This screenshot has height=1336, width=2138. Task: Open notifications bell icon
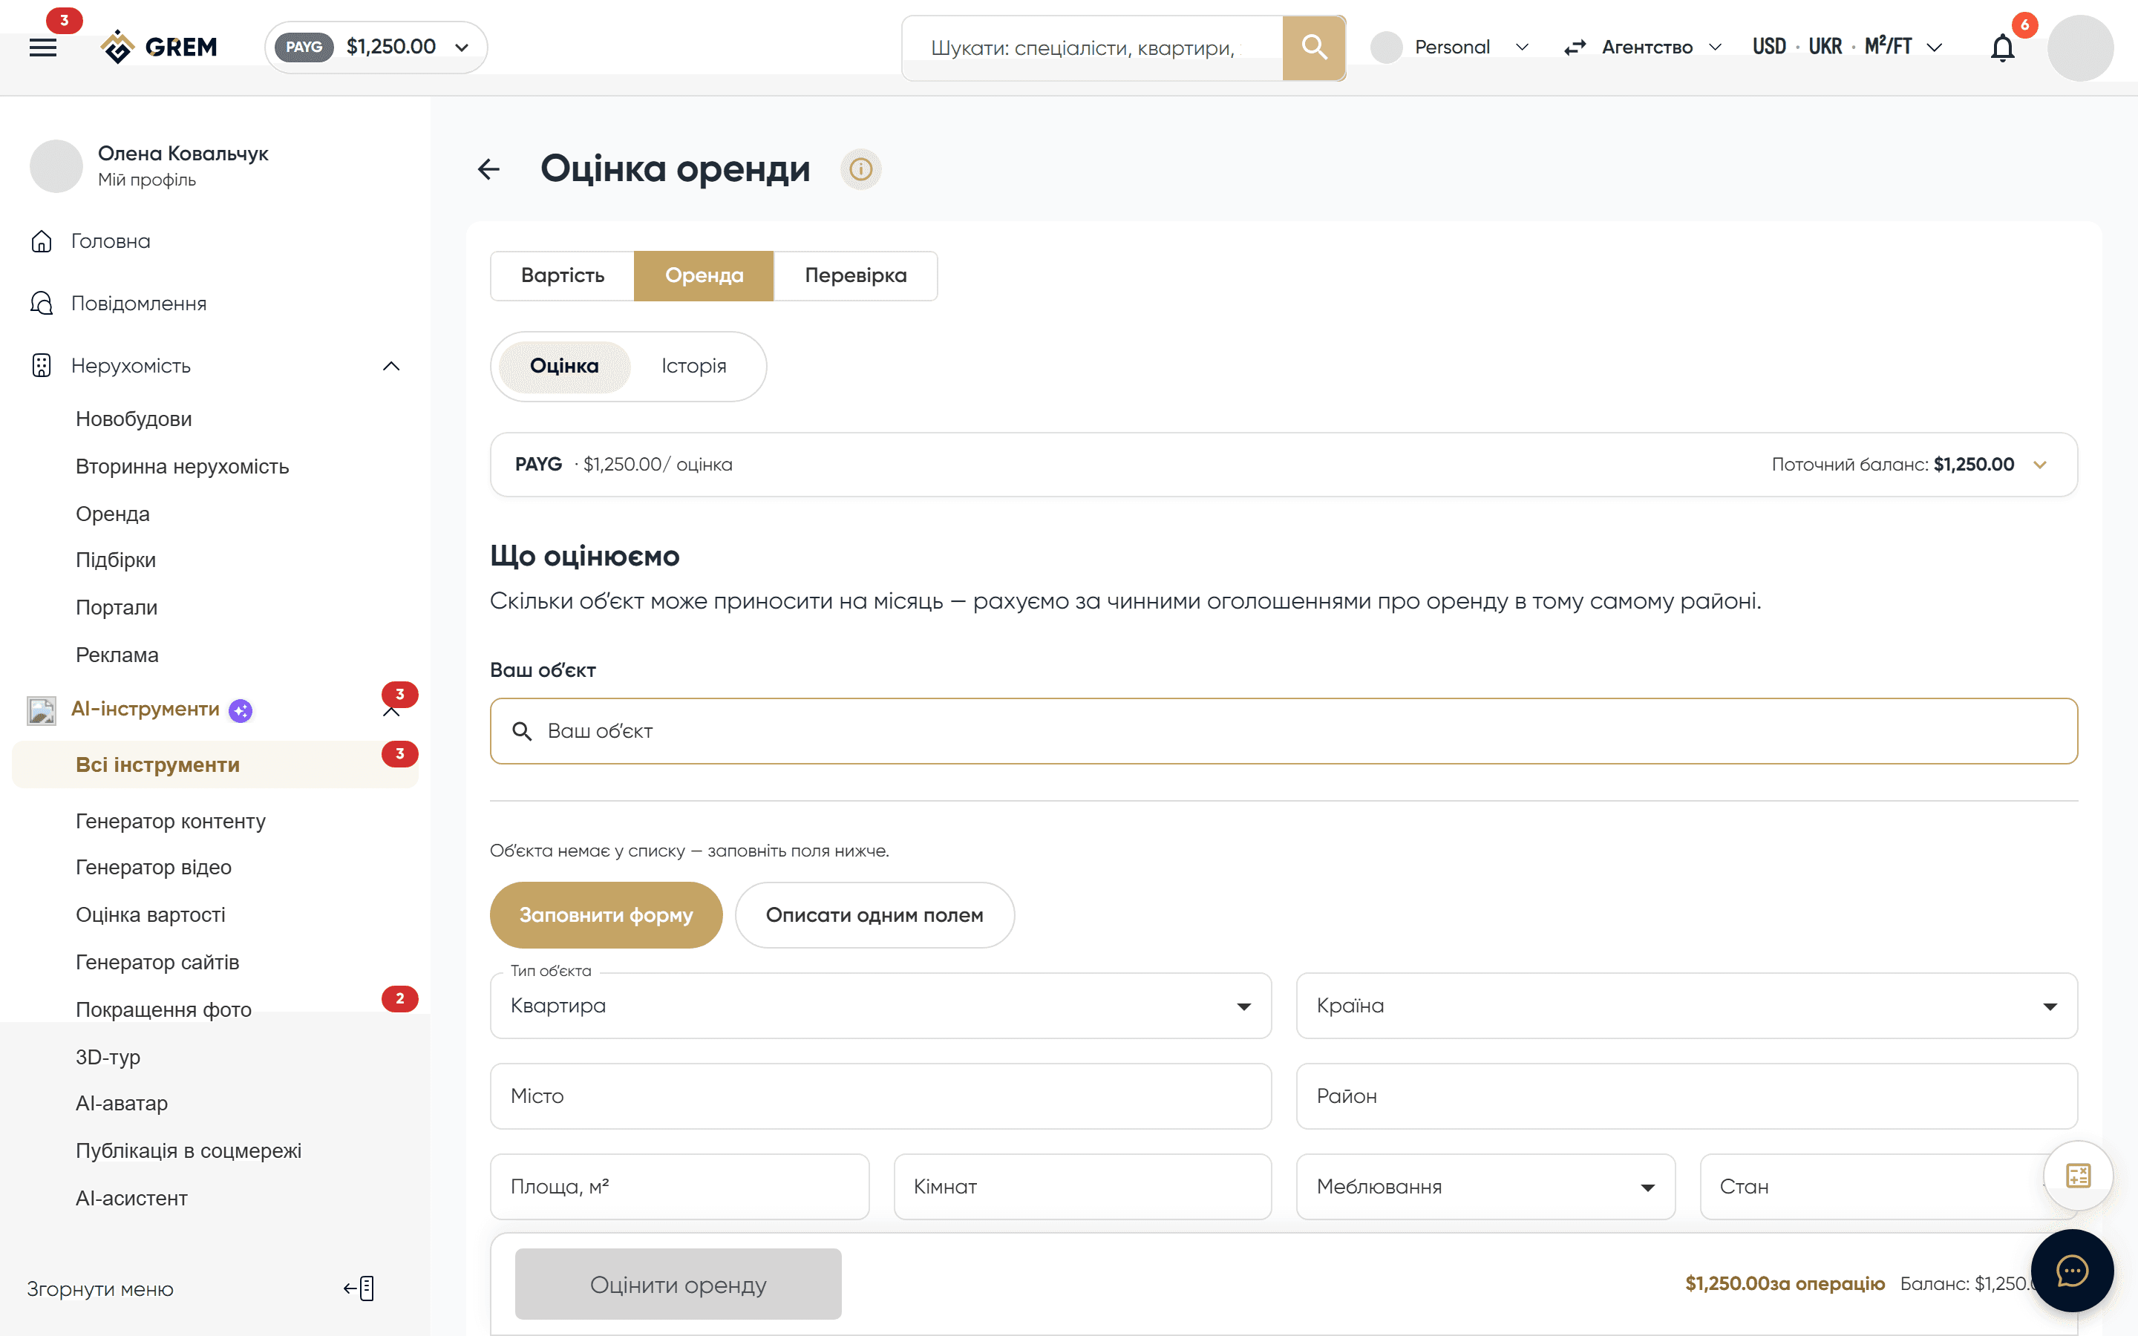tap(2003, 48)
